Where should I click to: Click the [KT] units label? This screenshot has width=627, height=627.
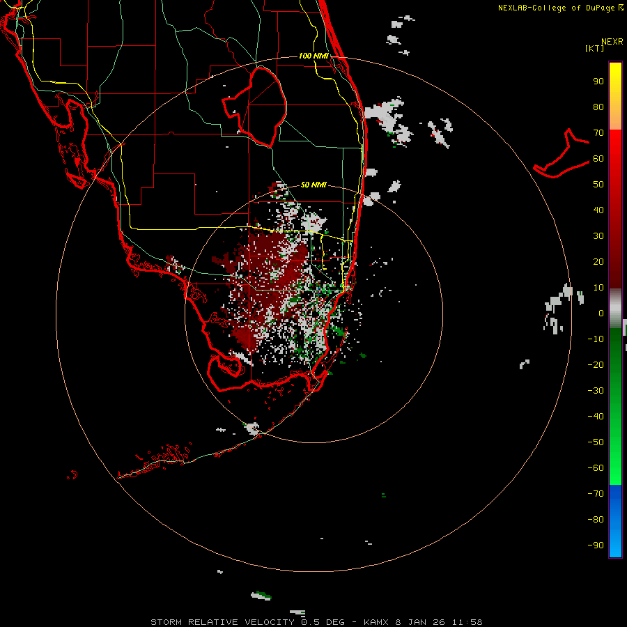(595, 48)
